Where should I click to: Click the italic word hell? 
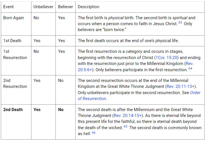coord(87,134)
